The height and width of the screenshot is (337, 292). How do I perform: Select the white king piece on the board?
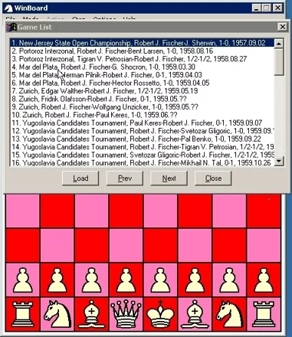pos(160,314)
